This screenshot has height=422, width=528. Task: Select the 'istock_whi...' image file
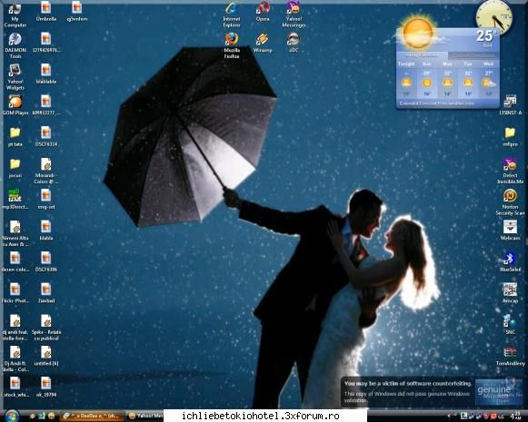click(15, 387)
